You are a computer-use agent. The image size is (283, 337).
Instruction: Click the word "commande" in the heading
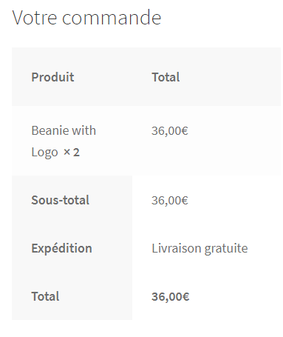[112, 18]
